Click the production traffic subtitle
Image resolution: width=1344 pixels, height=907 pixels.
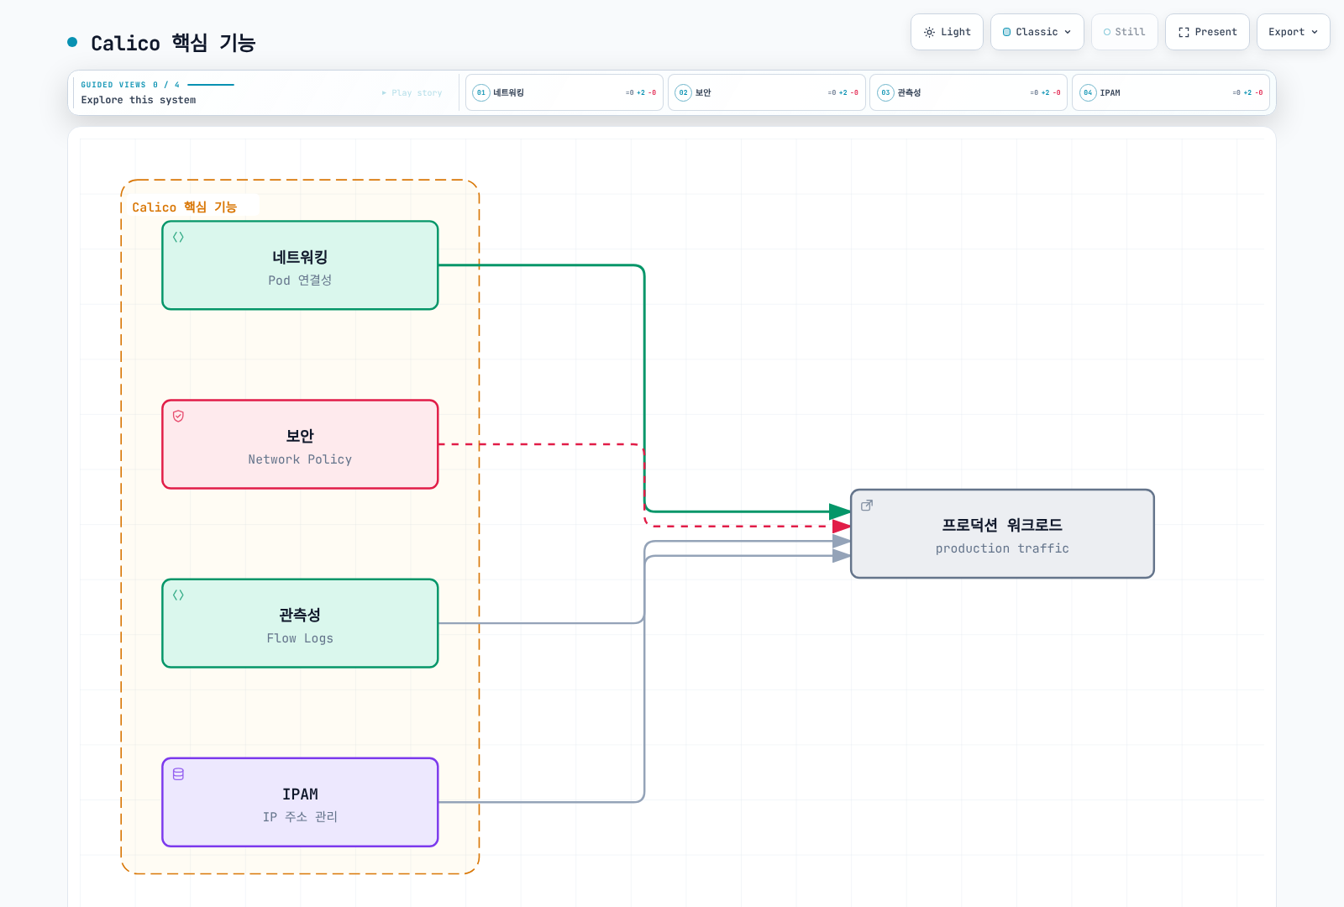(1002, 548)
